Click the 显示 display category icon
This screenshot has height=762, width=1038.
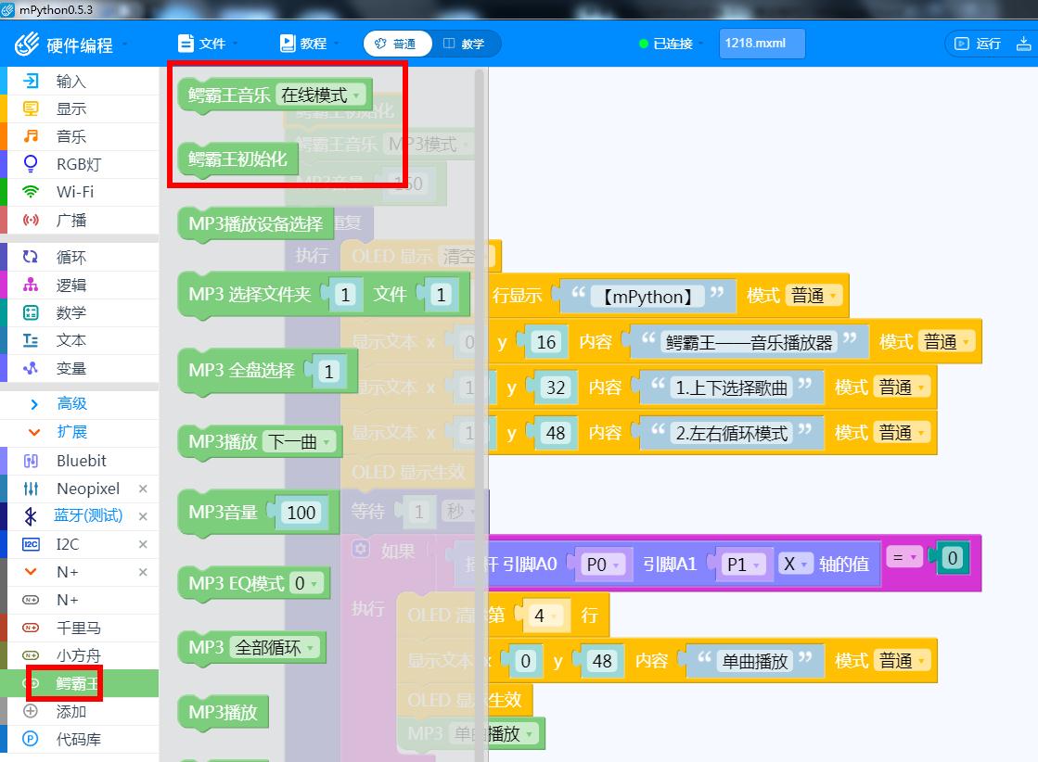pyautogui.click(x=31, y=108)
